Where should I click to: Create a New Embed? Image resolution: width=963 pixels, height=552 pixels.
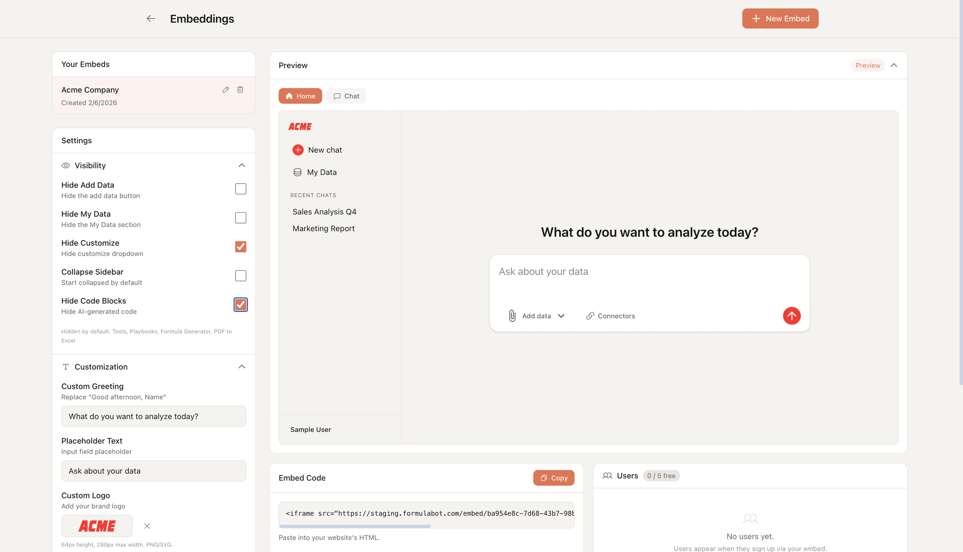[x=780, y=18]
